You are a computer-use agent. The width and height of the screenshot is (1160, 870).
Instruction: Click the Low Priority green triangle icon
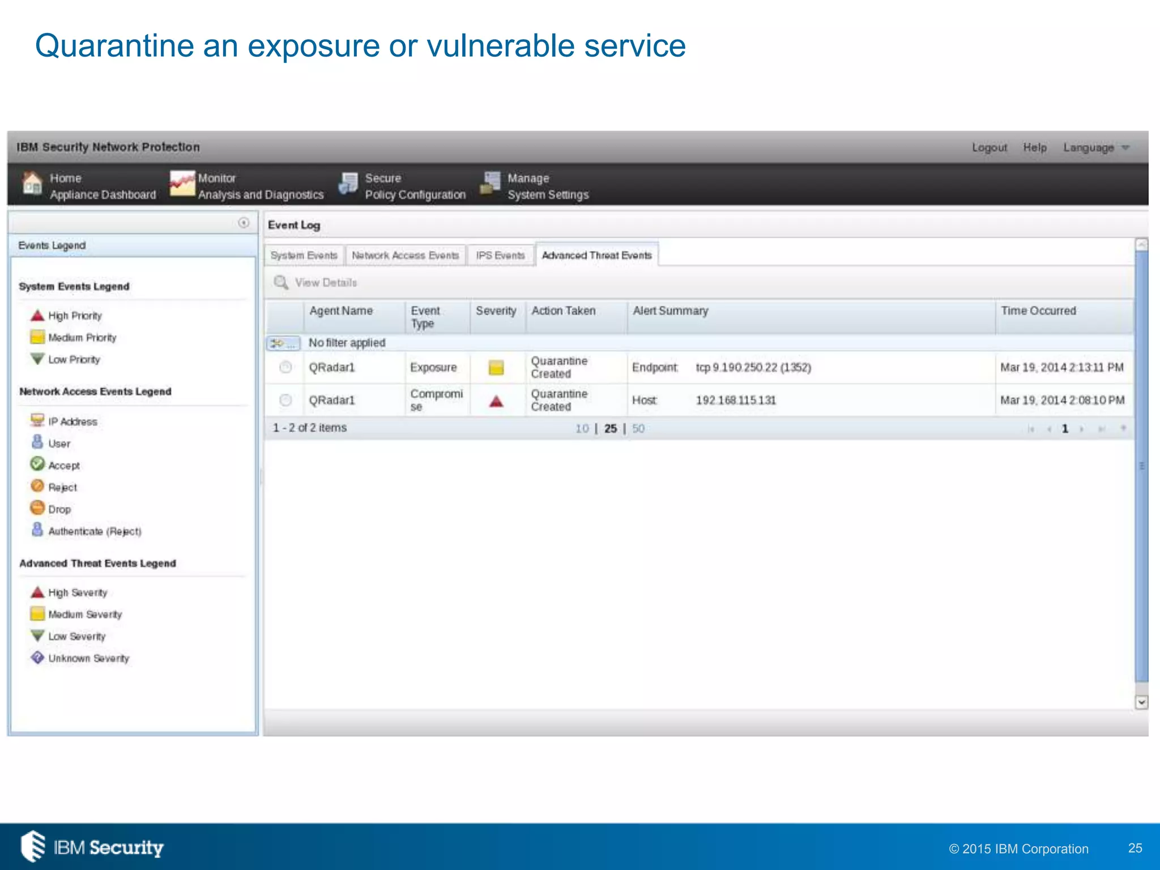click(x=37, y=359)
